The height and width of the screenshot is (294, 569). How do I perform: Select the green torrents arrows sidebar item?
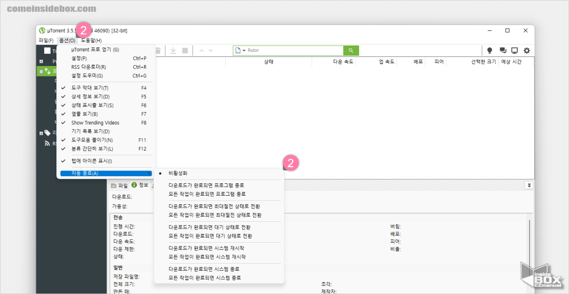47,71
